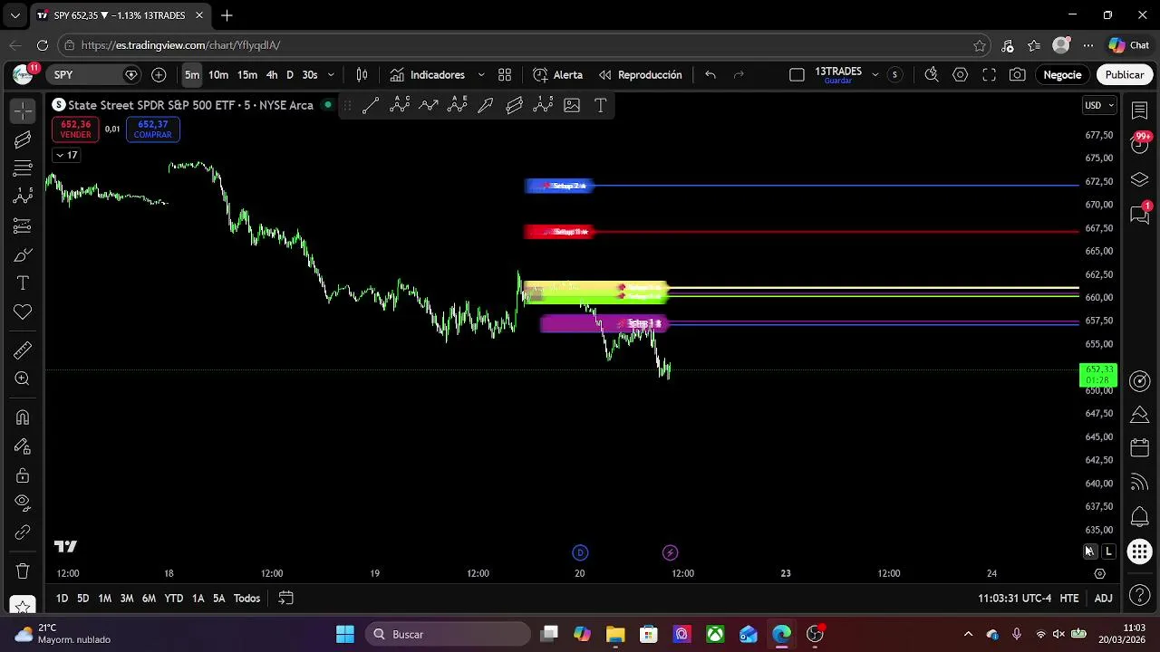Open the chart layout grid icon
This screenshot has width=1160, height=652.
pyautogui.click(x=505, y=75)
